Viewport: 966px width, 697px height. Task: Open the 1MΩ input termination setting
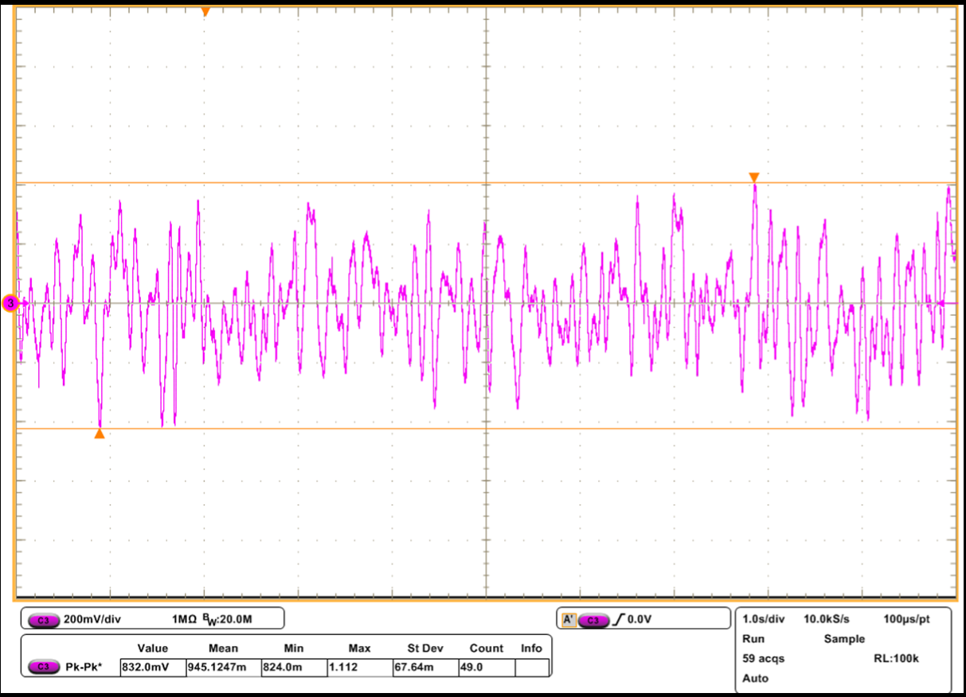(184, 619)
